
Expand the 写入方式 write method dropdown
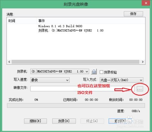point(121,80)
